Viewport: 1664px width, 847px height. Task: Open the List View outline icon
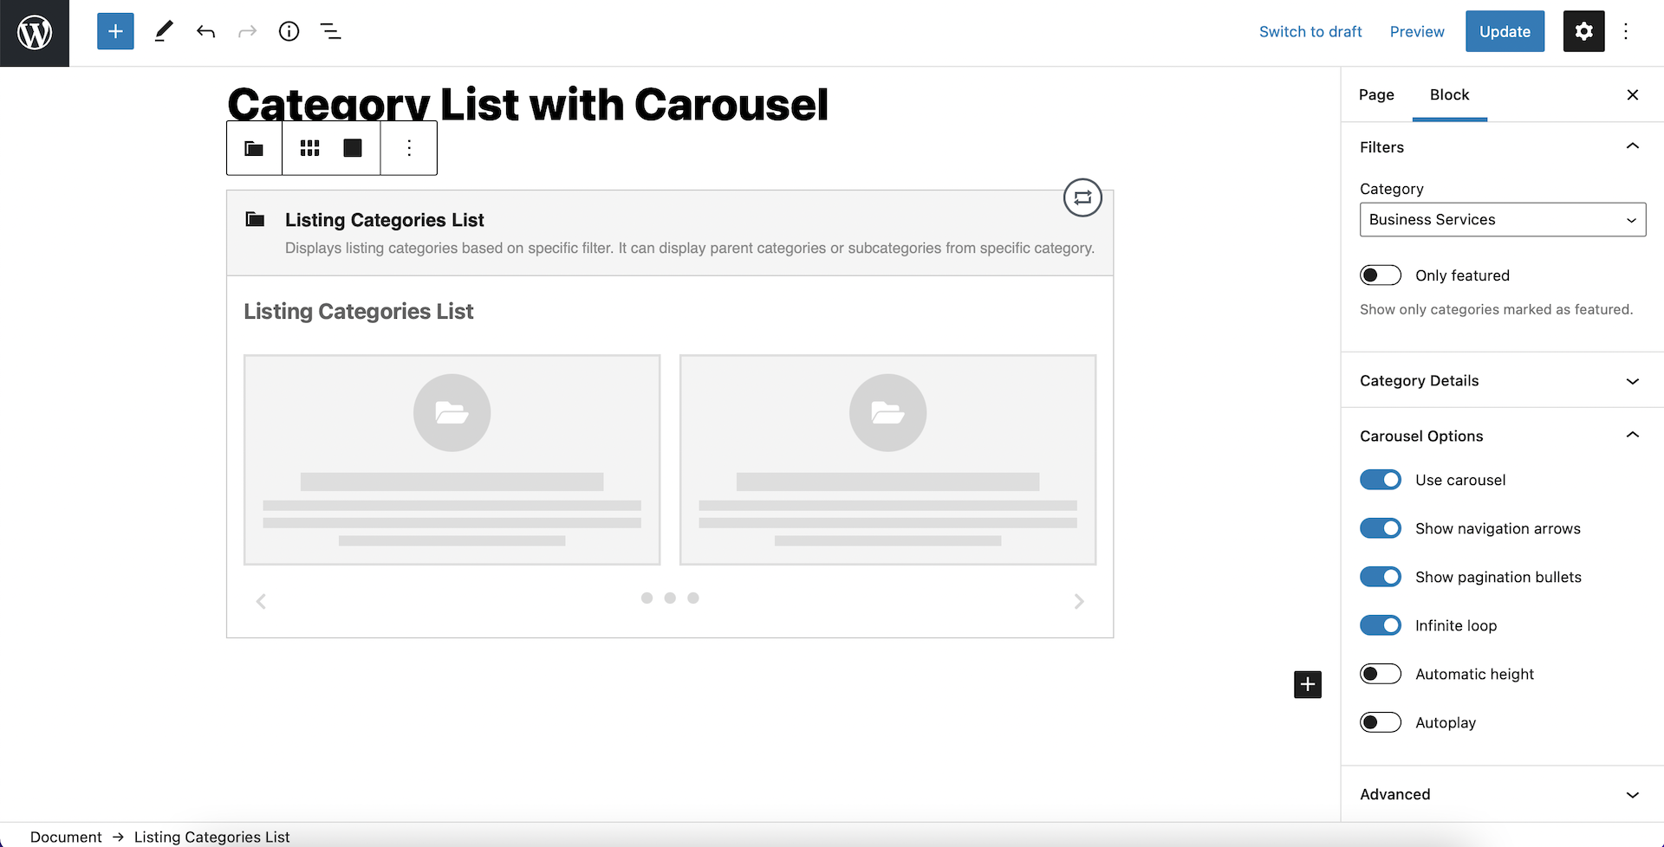coord(330,32)
